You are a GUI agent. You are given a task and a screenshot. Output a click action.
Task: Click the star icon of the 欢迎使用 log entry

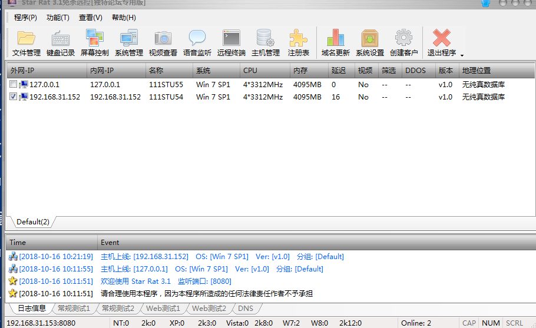coord(13,281)
